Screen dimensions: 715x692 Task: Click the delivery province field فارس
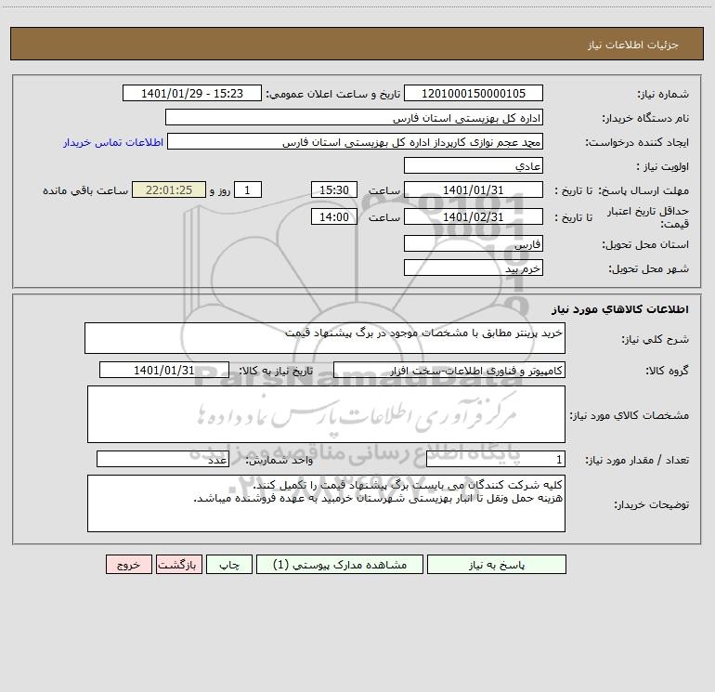coord(474,243)
